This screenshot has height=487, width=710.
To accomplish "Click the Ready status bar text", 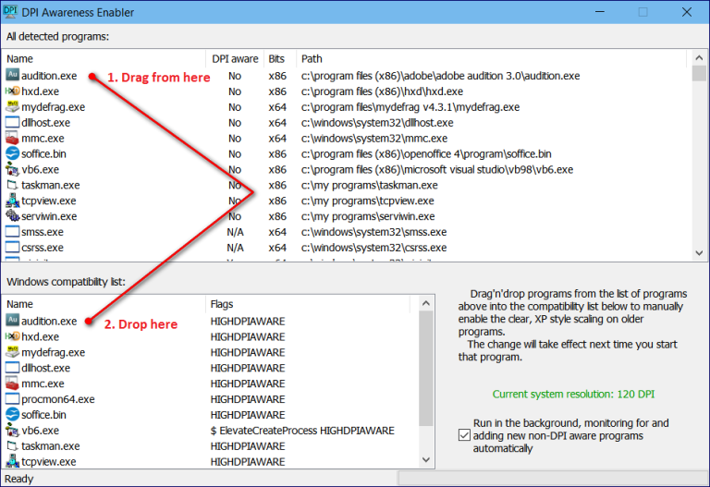I will [x=18, y=479].
